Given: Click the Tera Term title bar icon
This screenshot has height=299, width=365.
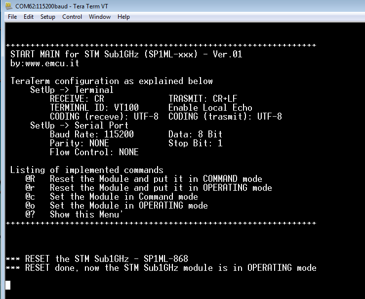Looking at the screenshot, I should (9, 5).
